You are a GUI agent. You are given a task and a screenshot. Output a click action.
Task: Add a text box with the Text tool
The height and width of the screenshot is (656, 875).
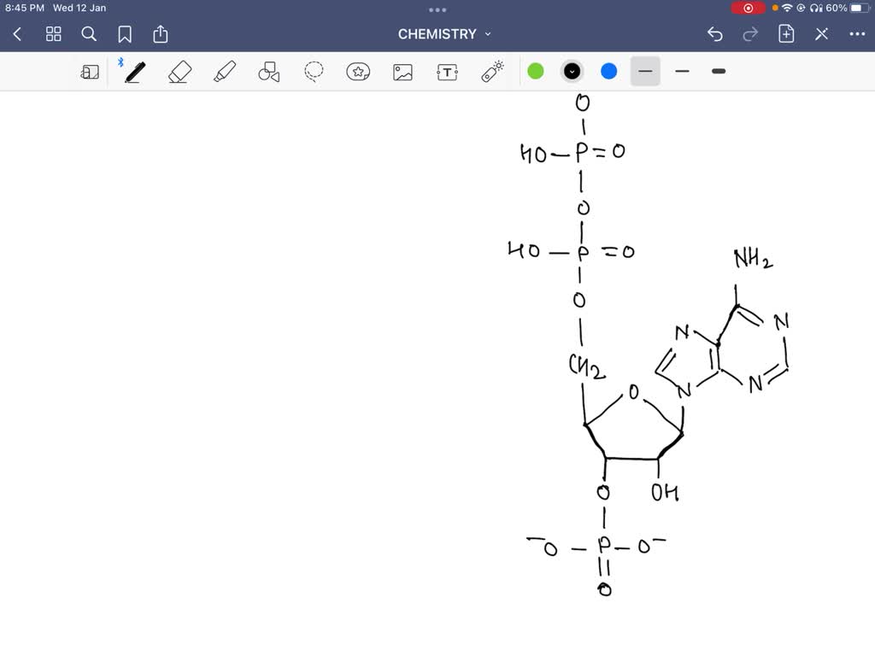(446, 72)
